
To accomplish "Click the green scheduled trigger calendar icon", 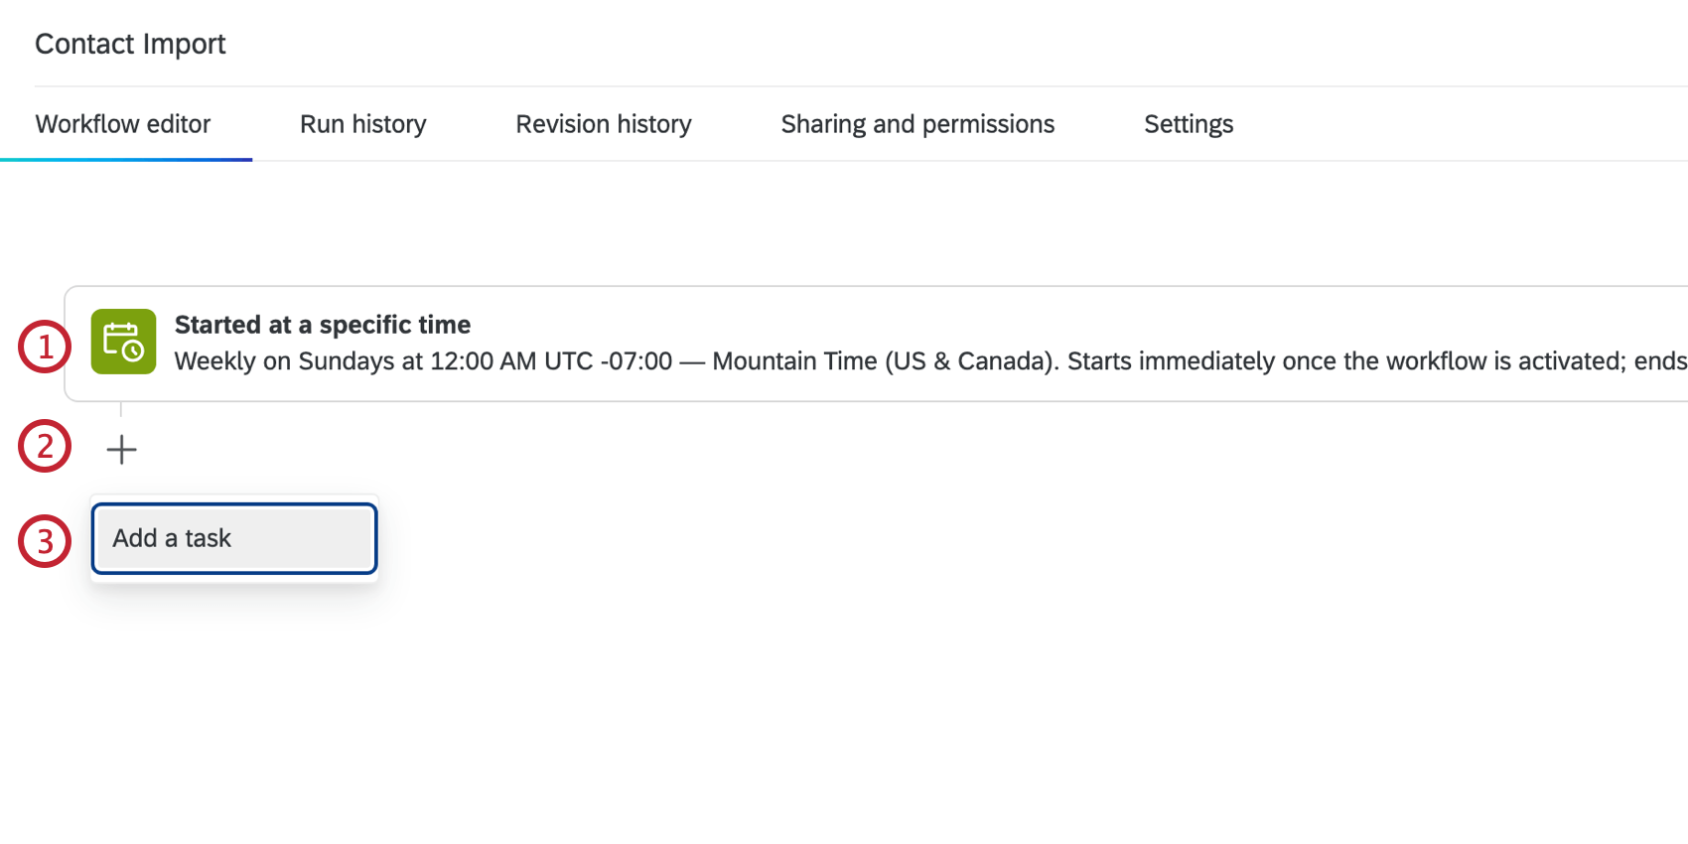I will click(x=123, y=342).
